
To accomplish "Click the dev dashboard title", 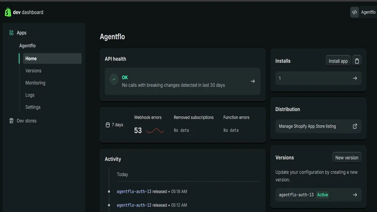I will 28,12.
